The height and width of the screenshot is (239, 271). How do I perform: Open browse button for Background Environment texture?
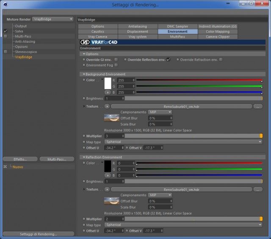click(258, 106)
